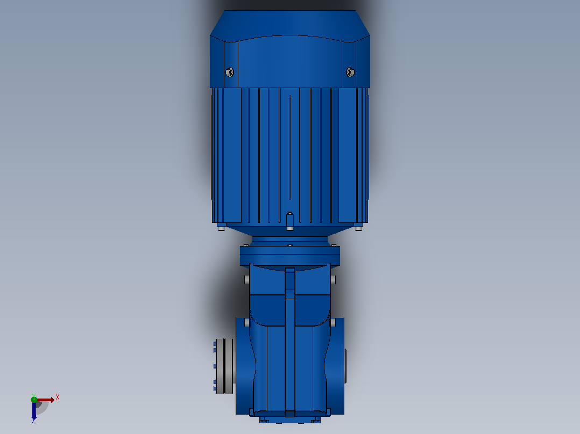
Task: Select the vertical rib on gearbox housing
Action: coord(290,342)
